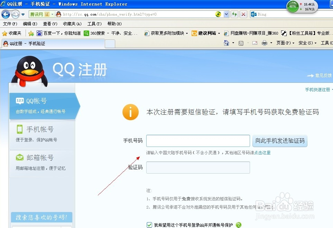Click the Home page icon
The height and width of the screenshot is (228, 333).
pyautogui.click(x=226, y=43)
